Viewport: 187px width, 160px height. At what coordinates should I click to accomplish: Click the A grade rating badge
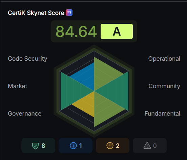point(117,32)
